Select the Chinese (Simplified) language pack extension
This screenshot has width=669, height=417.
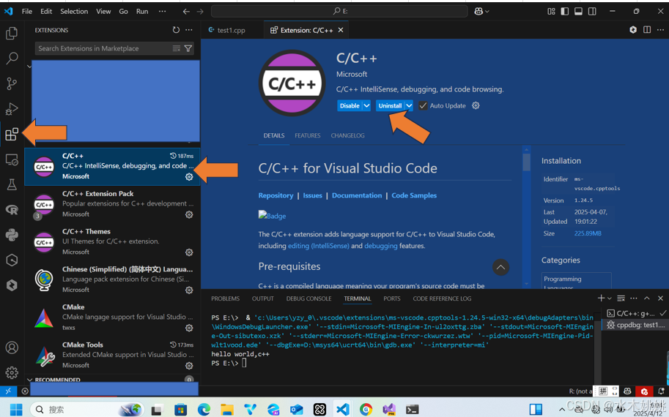click(x=112, y=279)
